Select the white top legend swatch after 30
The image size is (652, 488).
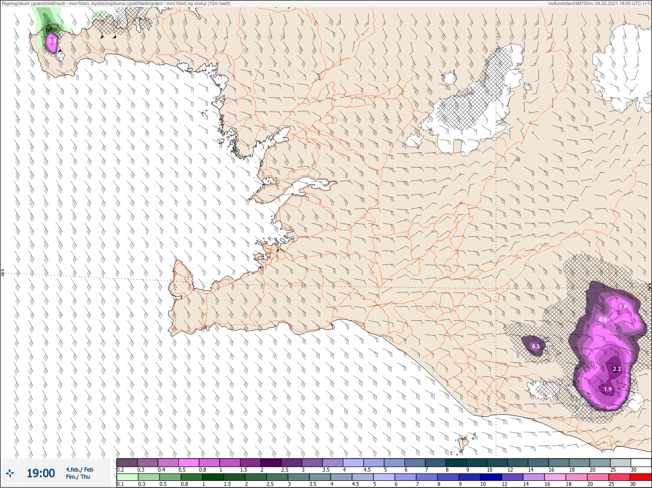(x=641, y=463)
